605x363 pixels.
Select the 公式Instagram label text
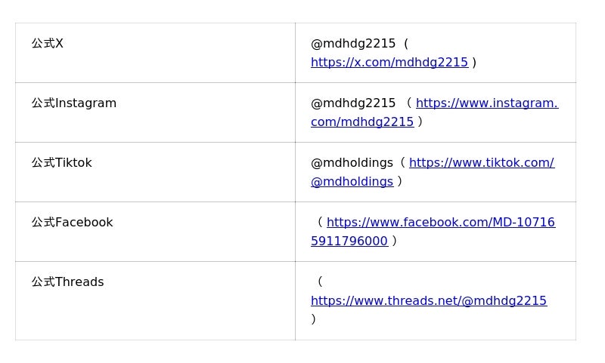[74, 103]
